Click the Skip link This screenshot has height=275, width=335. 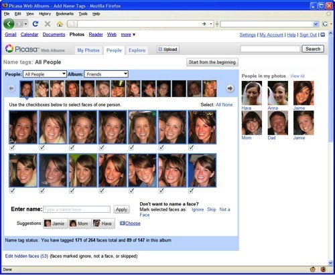click(x=211, y=209)
